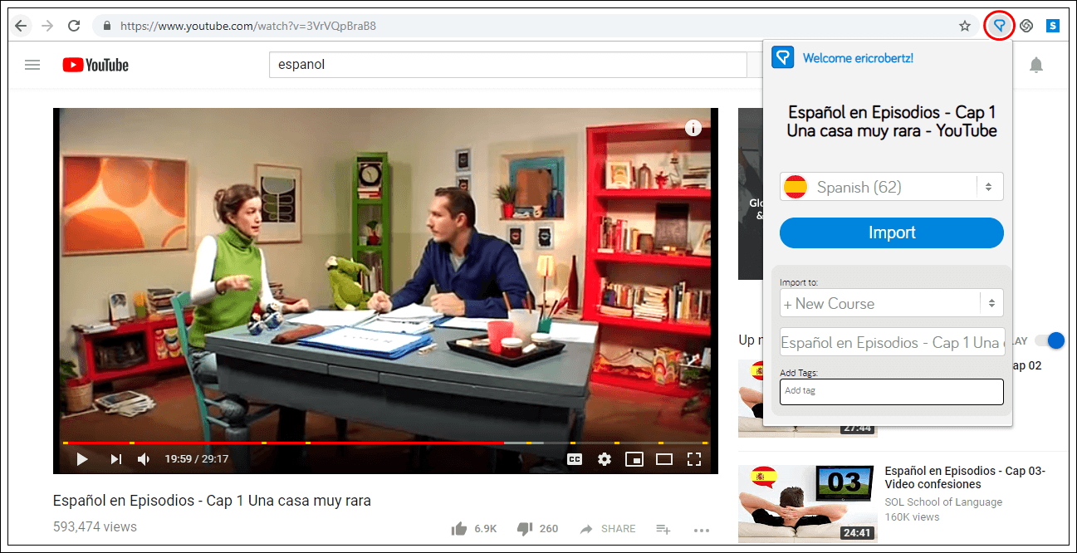Activate miniplayer mode
The width and height of the screenshot is (1077, 553).
(634, 458)
